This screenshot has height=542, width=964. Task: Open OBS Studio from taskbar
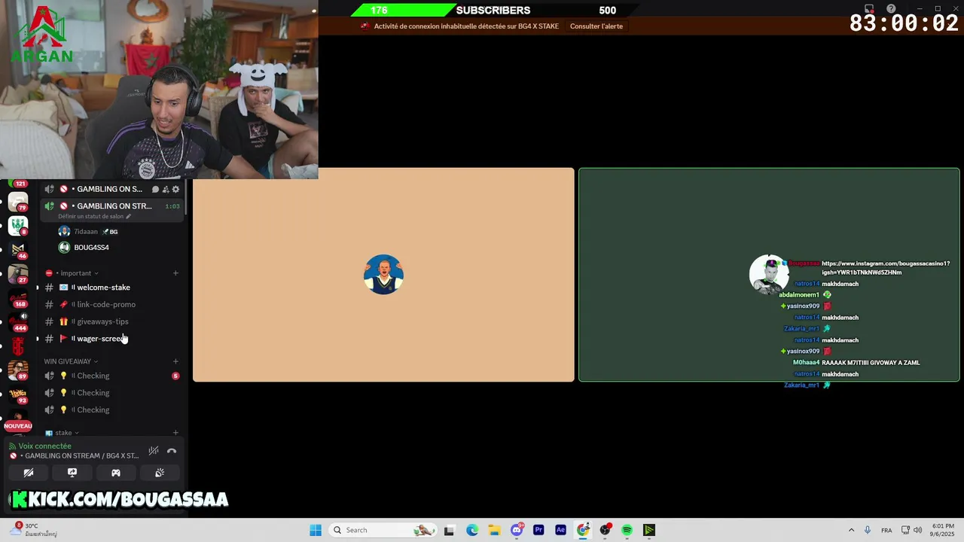tap(605, 530)
